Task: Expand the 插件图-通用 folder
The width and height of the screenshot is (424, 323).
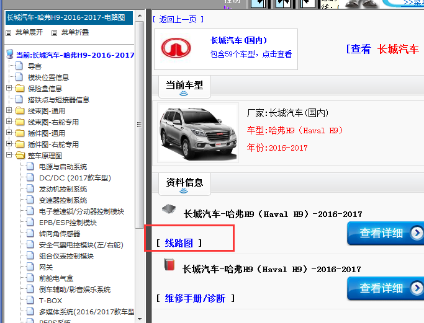Action: pyautogui.click(x=9, y=132)
